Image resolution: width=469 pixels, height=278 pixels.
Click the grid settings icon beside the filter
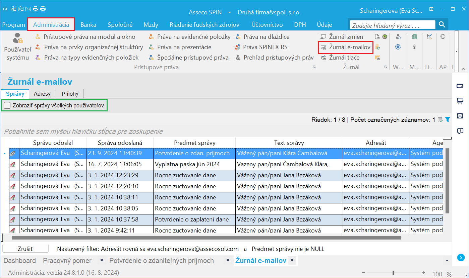point(440,119)
